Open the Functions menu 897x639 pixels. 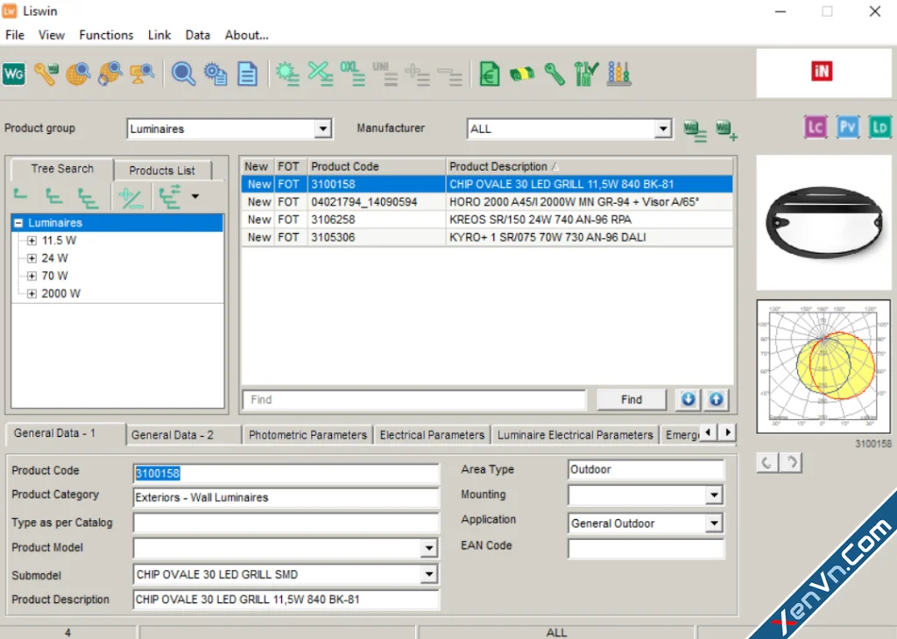pos(106,35)
